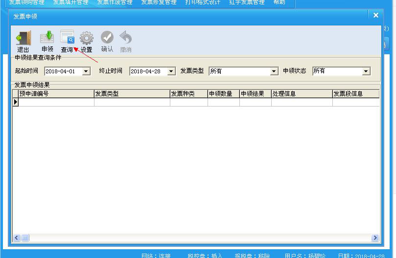Open the 申领状态 dropdown list
This screenshot has width=396, height=258.
(x=366, y=71)
